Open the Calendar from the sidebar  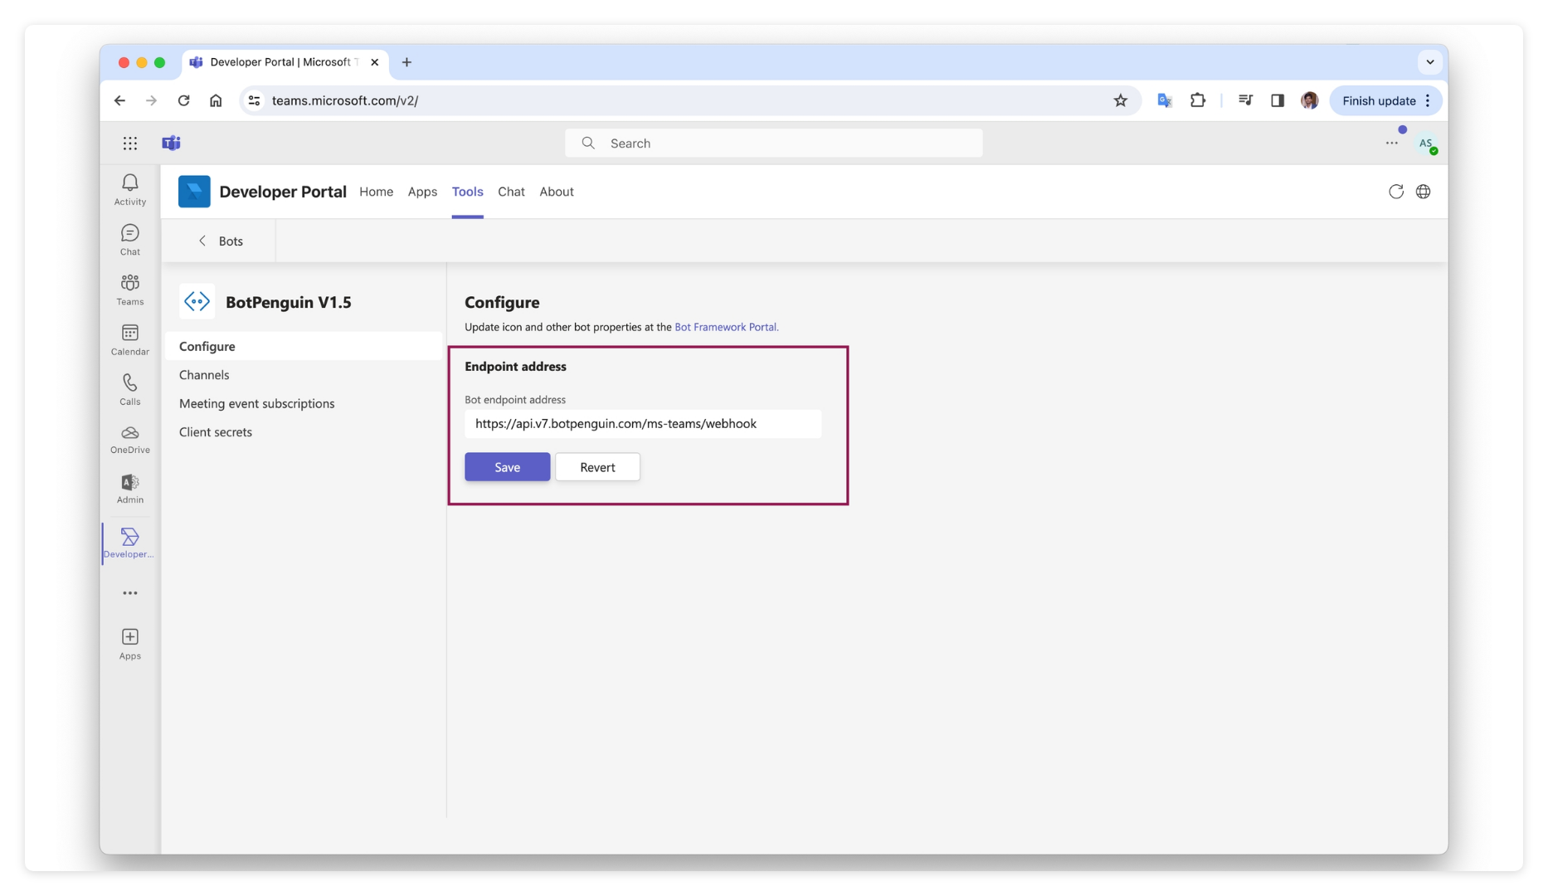129,339
